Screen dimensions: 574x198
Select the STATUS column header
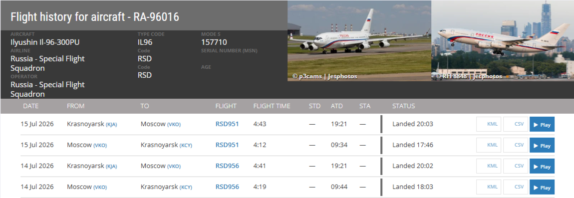(x=403, y=106)
